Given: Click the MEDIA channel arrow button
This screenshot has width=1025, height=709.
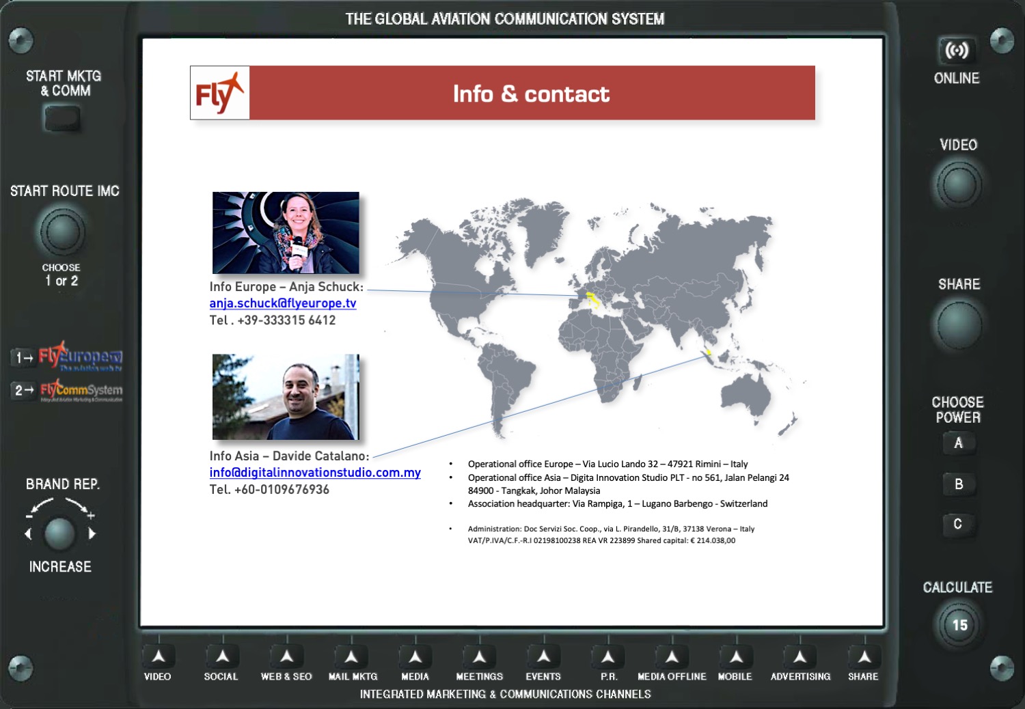Looking at the screenshot, I should [415, 656].
